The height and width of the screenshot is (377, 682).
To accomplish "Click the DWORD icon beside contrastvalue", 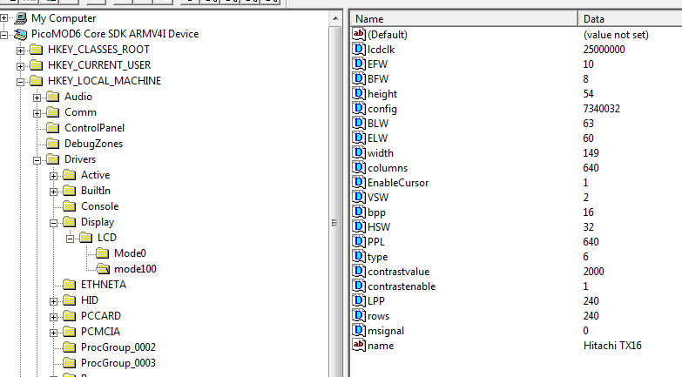I will tap(358, 271).
